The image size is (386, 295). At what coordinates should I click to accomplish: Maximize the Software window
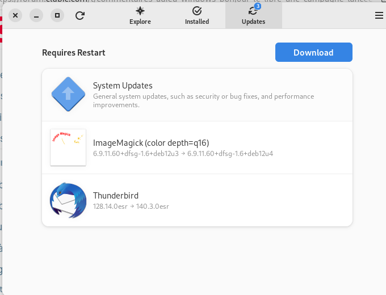point(57,15)
